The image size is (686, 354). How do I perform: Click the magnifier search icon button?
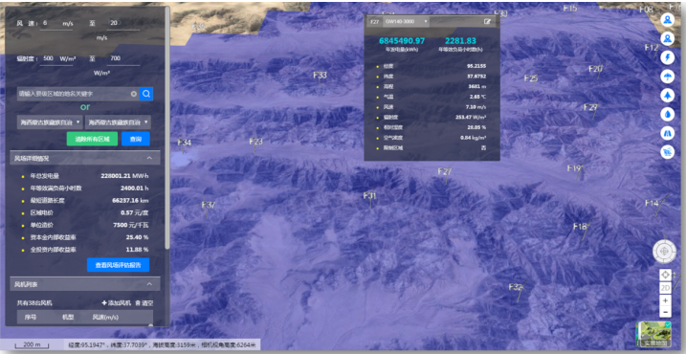coord(146,94)
